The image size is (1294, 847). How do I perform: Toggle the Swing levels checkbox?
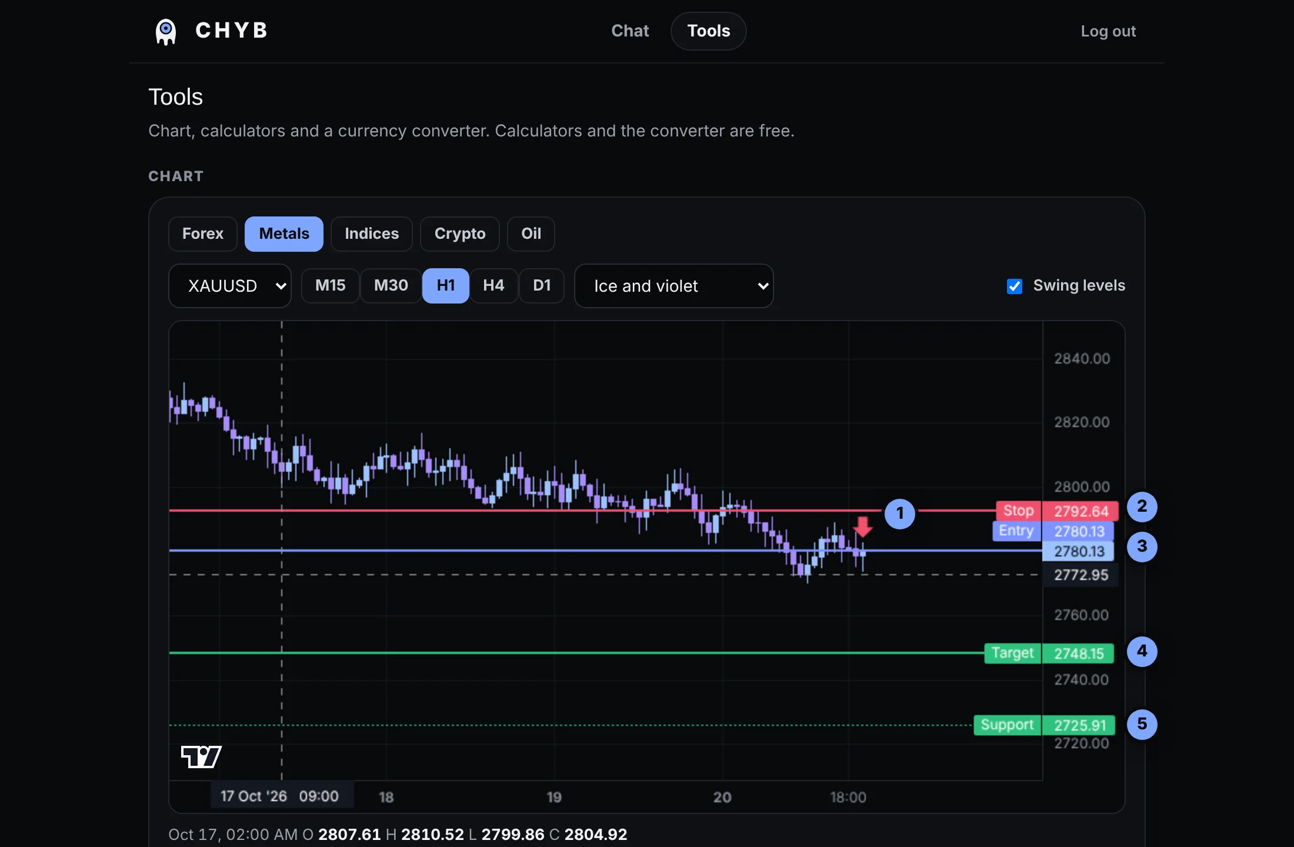click(x=1015, y=286)
